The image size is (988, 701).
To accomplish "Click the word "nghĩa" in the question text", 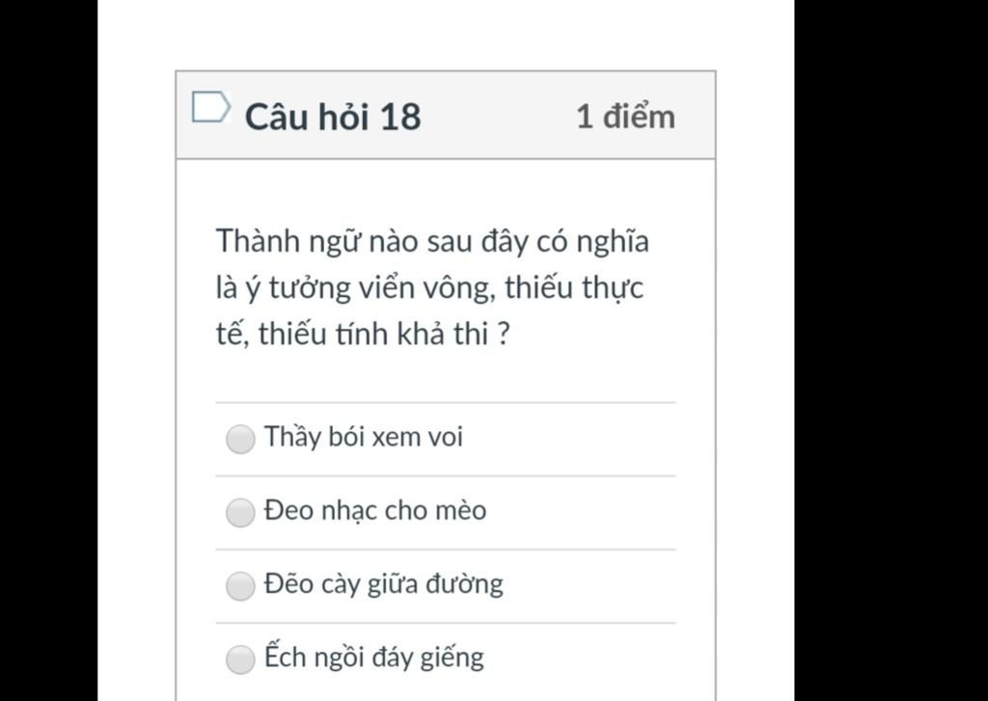I will [612, 241].
